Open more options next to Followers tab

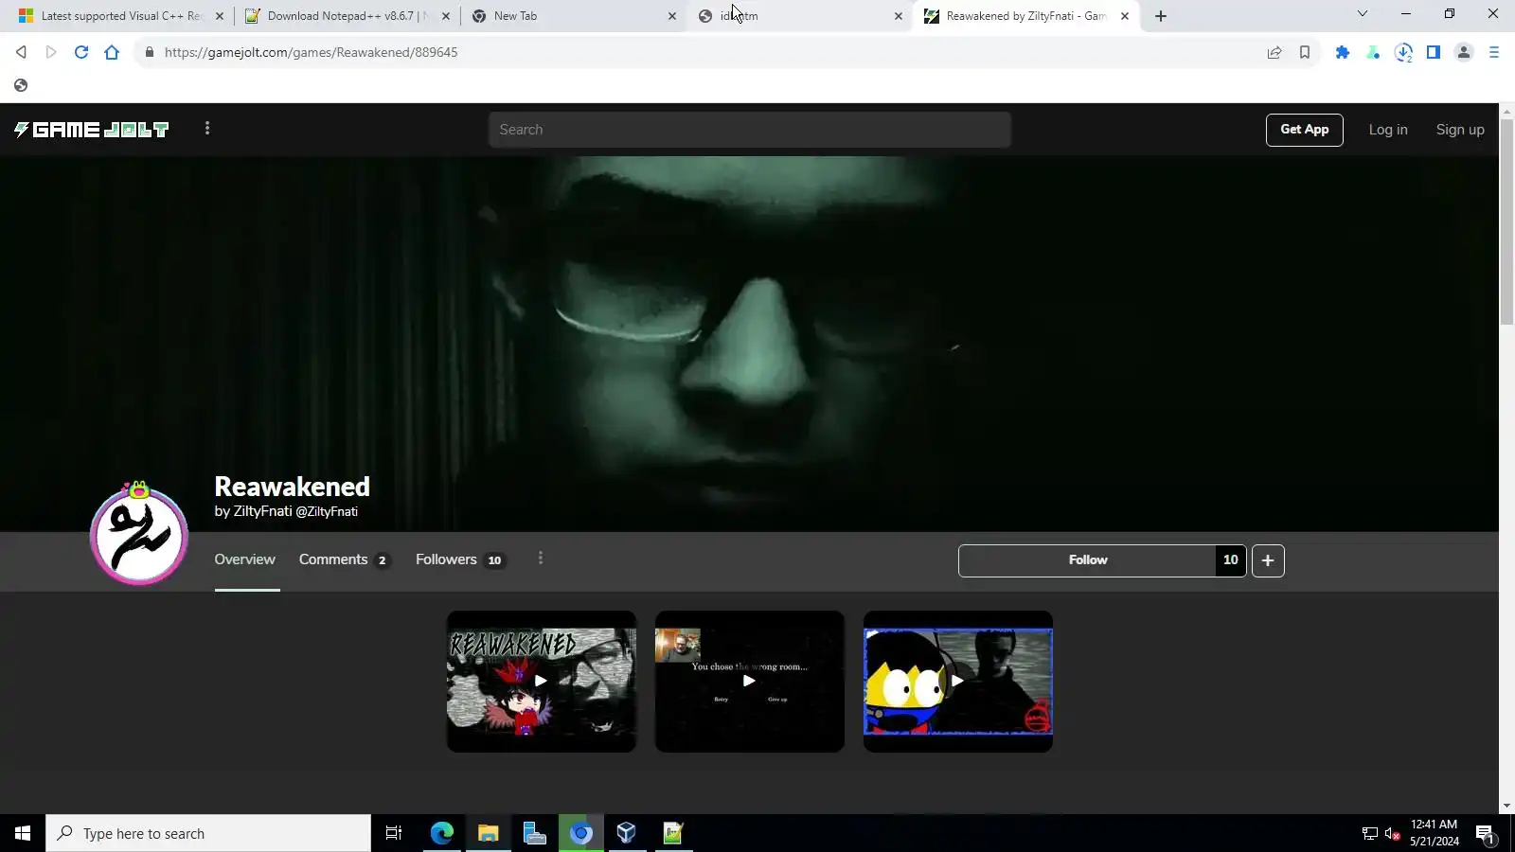click(x=541, y=559)
